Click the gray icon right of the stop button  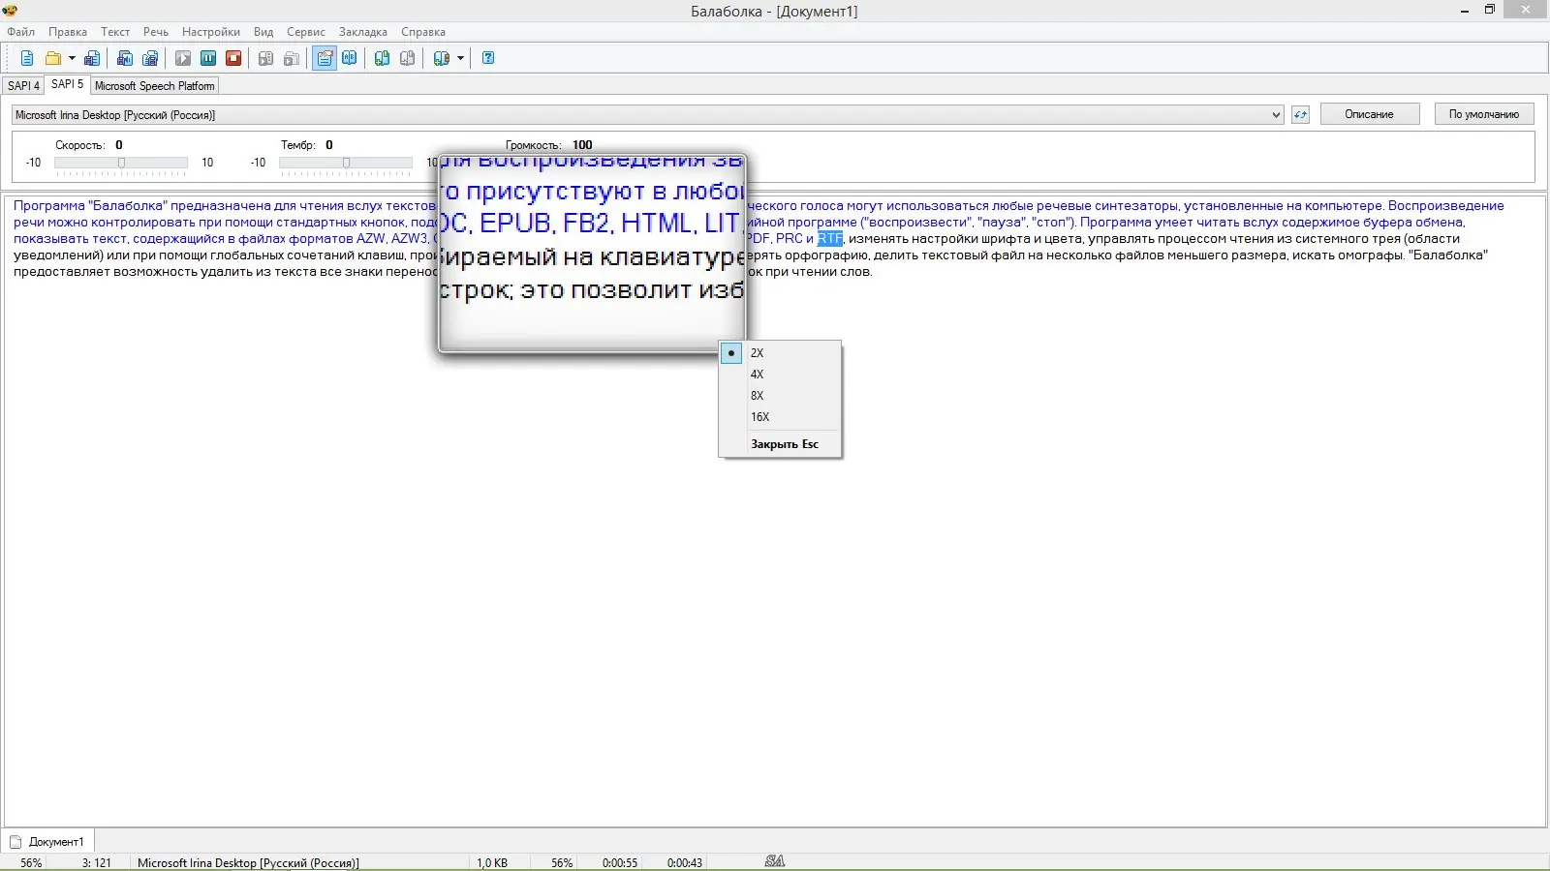tap(266, 58)
